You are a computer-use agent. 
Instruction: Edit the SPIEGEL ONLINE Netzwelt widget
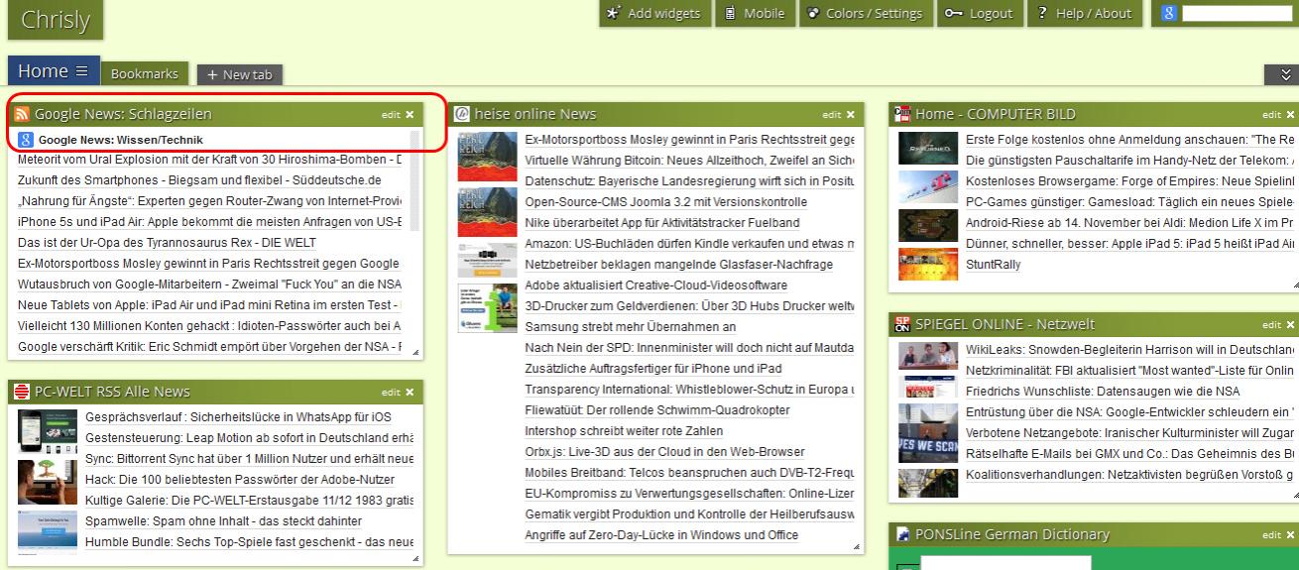(1271, 324)
